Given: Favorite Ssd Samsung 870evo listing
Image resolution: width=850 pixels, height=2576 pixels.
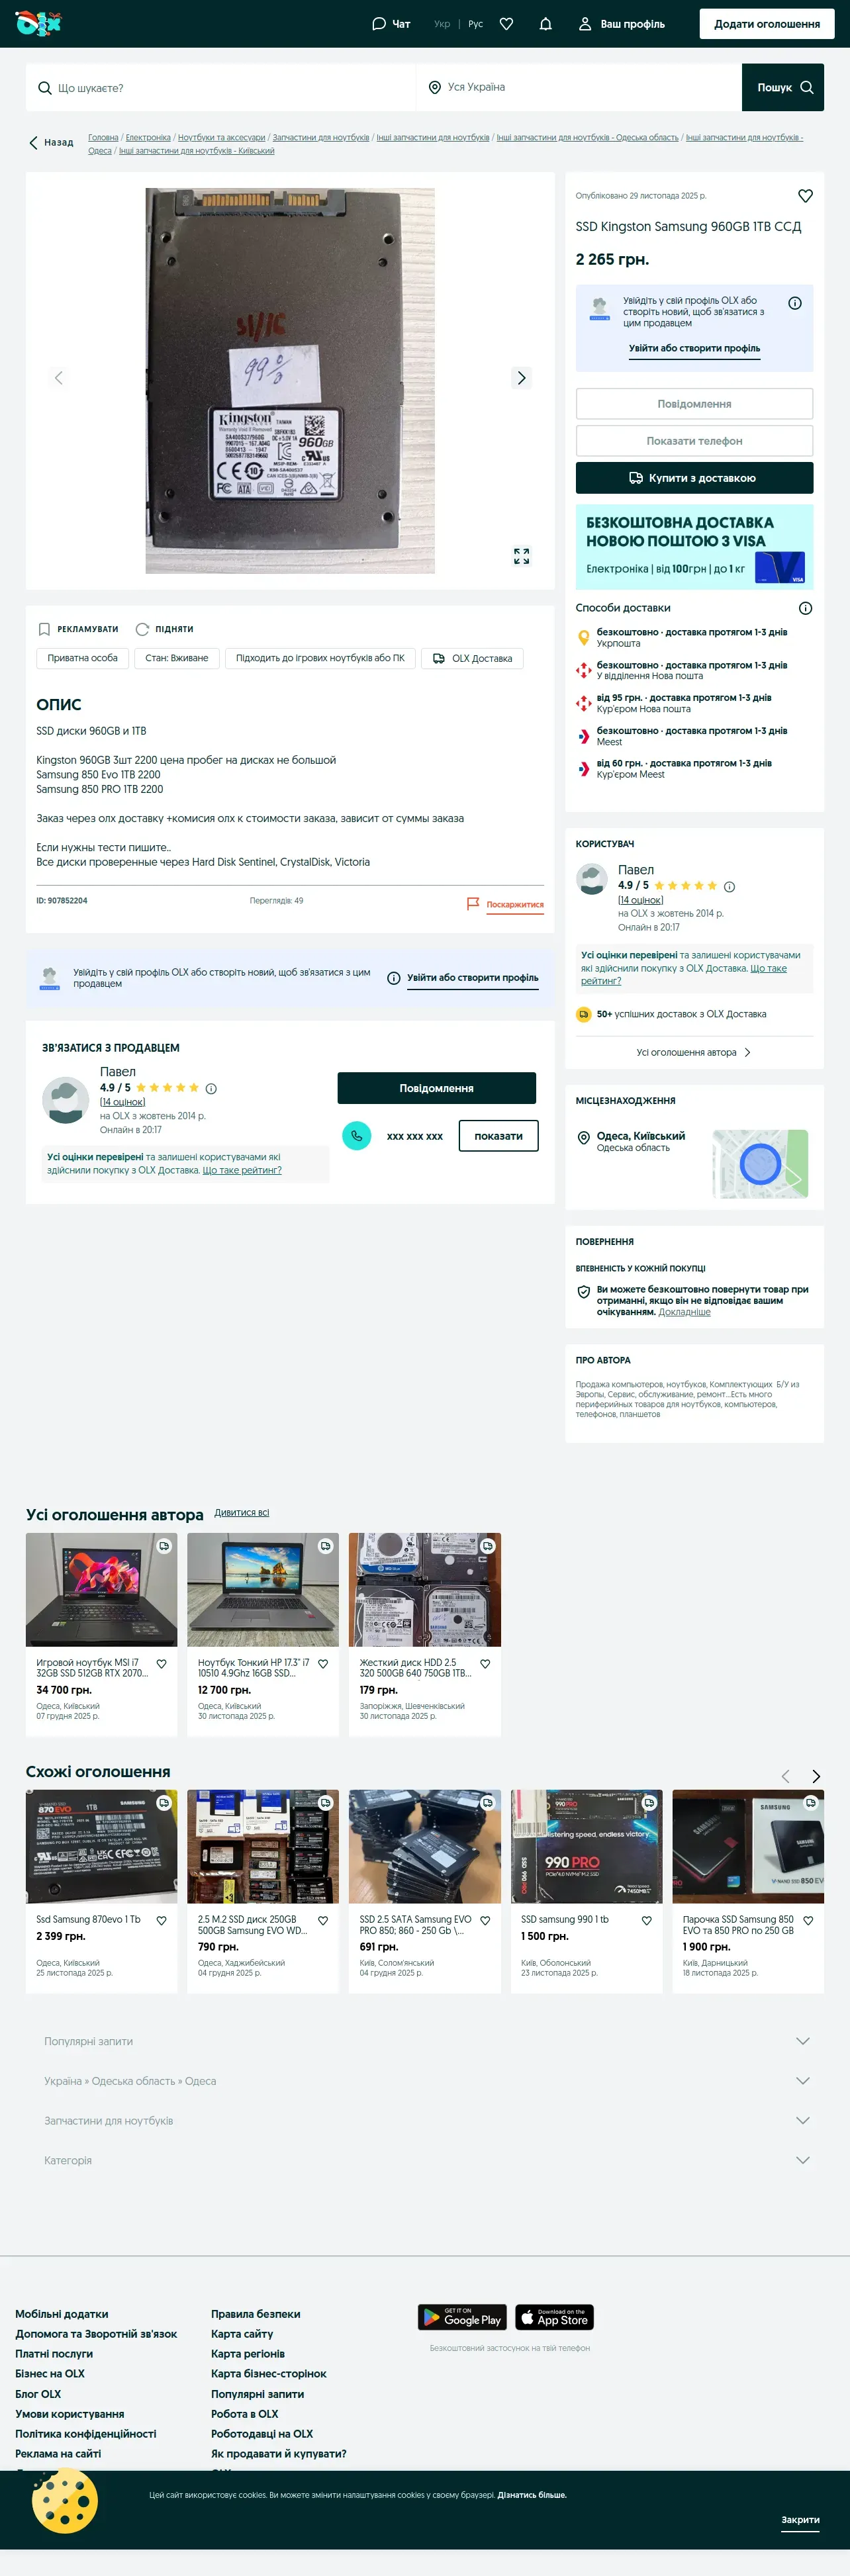Looking at the screenshot, I should coord(161,1921).
